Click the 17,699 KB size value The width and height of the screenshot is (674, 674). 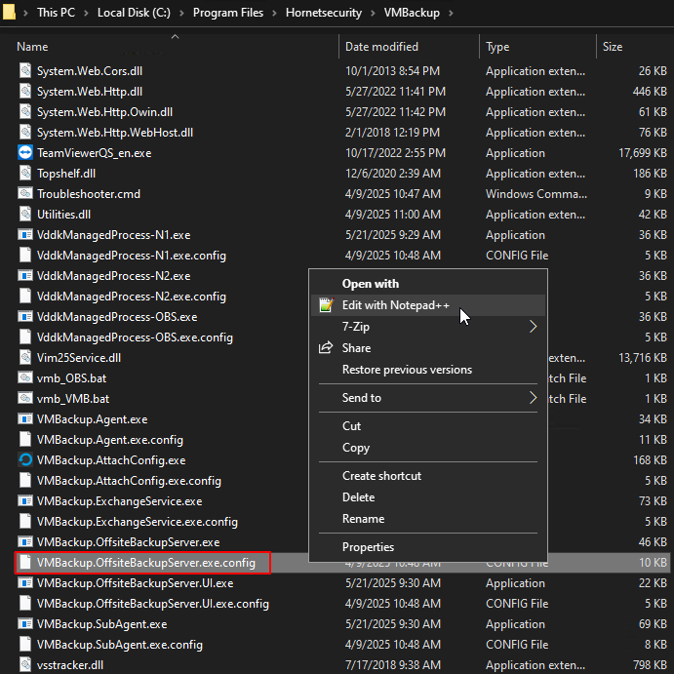[643, 153]
